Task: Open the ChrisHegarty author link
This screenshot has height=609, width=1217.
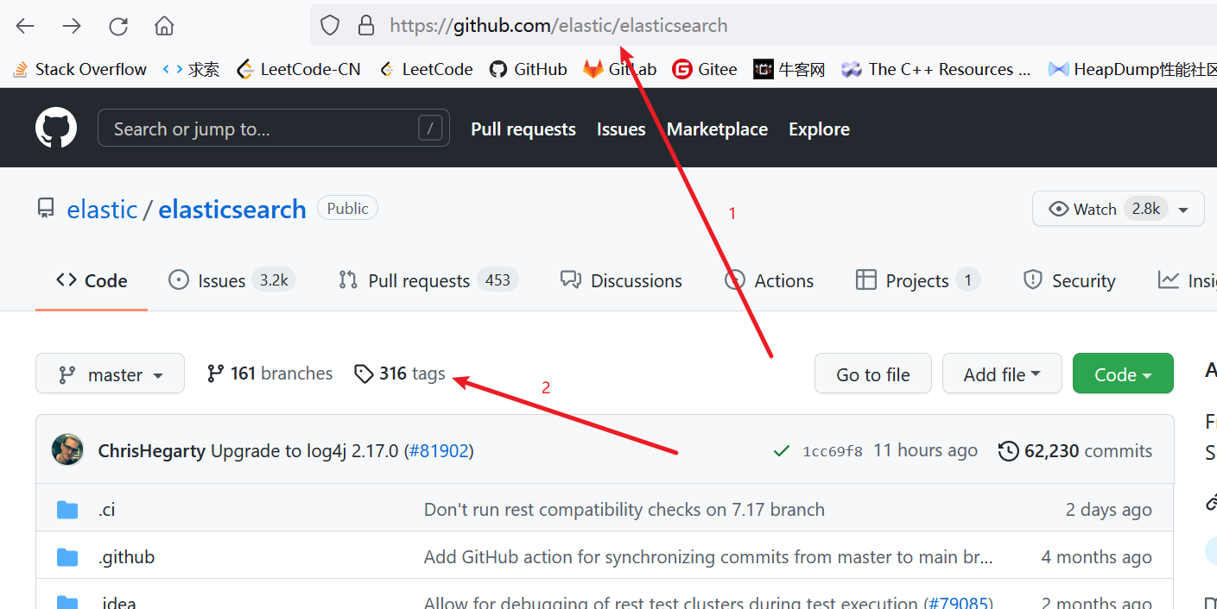Action: pos(152,450)
